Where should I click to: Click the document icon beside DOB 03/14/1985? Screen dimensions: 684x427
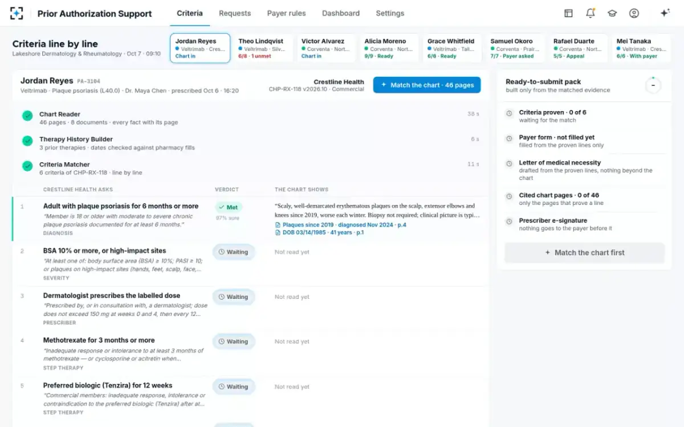point(278,232)
